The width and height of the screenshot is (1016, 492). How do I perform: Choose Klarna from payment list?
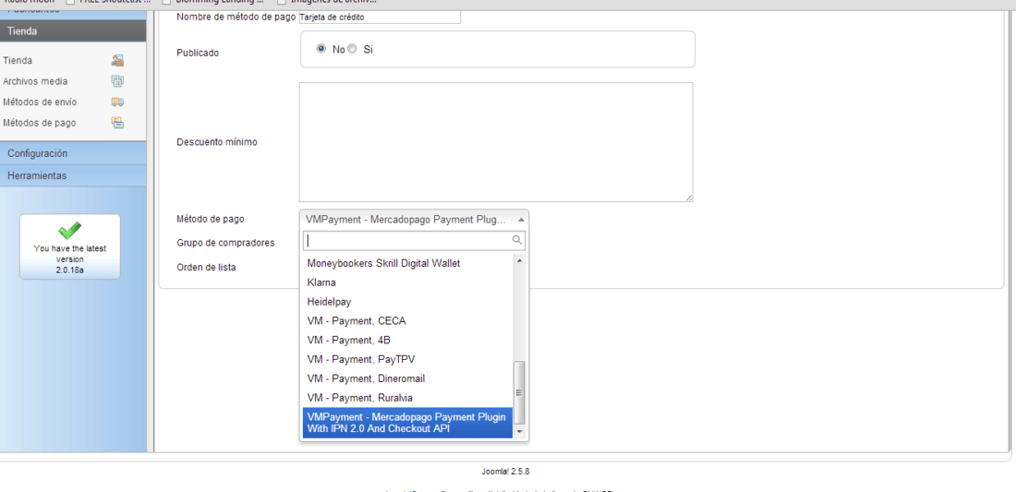point(407,282)
